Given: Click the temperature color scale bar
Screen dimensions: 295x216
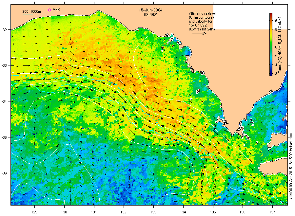Looking at the screenshot, I should tap(271, 45).
